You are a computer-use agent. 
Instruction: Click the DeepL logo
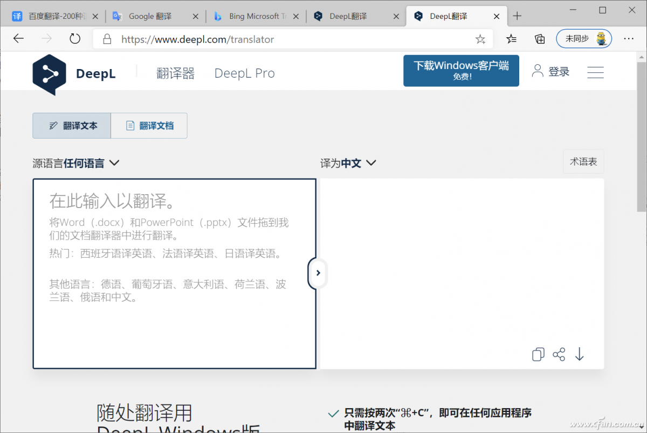coord(74,74)
